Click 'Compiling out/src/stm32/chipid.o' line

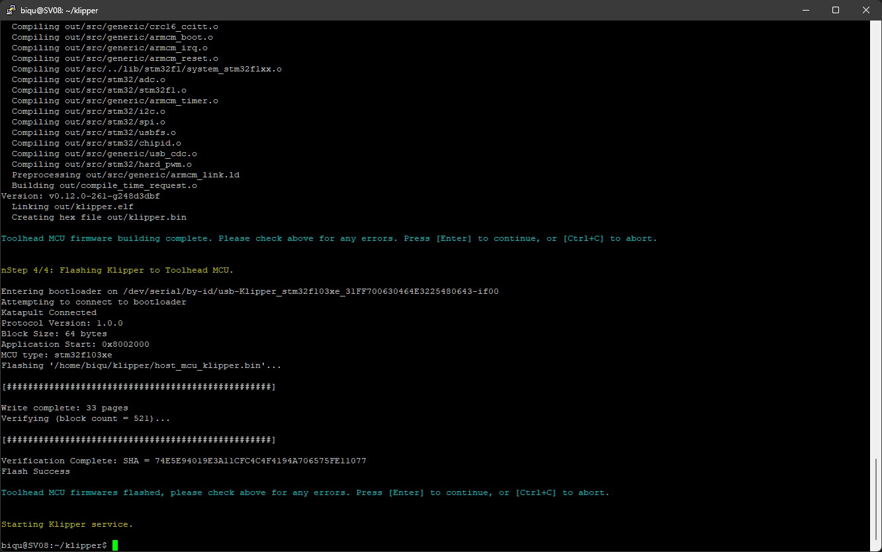96,143
